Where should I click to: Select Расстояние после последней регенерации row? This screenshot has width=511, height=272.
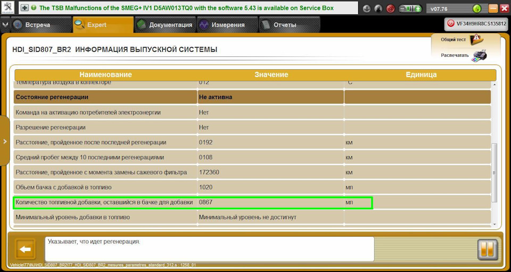point(252,142)
